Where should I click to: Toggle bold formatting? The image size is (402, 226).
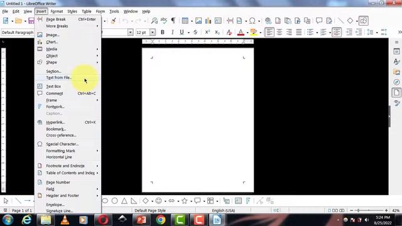pyautogui.click(x=163, y=32)
